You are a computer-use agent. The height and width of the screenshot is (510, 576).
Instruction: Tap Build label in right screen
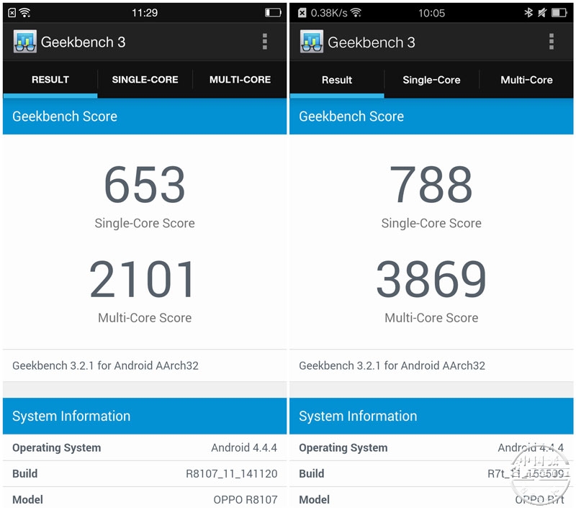pos(312,474)
